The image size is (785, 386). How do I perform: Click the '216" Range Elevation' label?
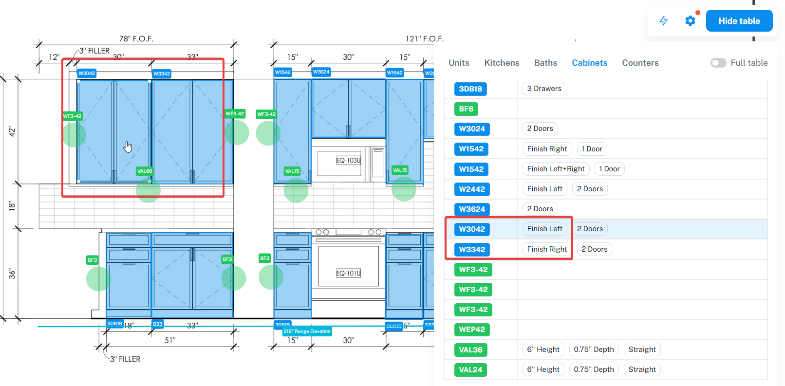307,331
